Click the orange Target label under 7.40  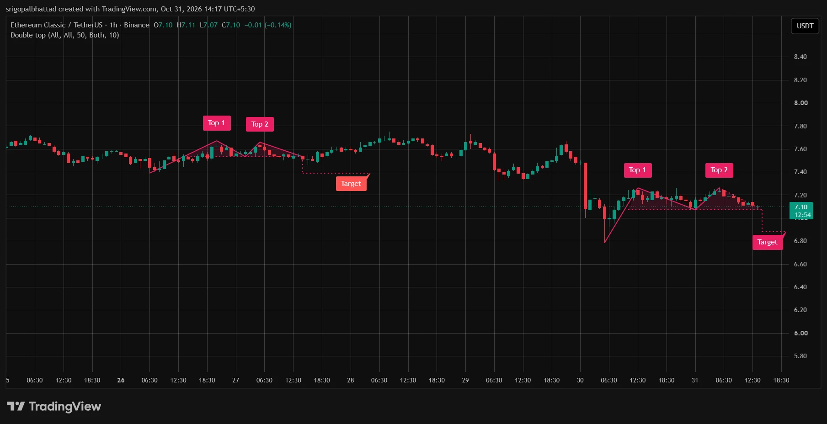coord(351,184)
